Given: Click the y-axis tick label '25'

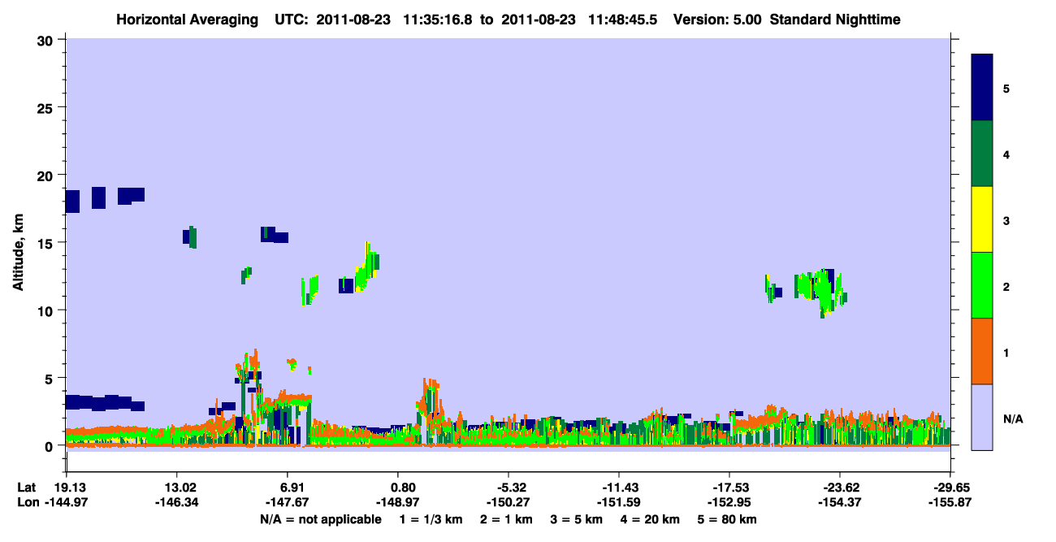Looking at the screenshot, I should point(46,108).
